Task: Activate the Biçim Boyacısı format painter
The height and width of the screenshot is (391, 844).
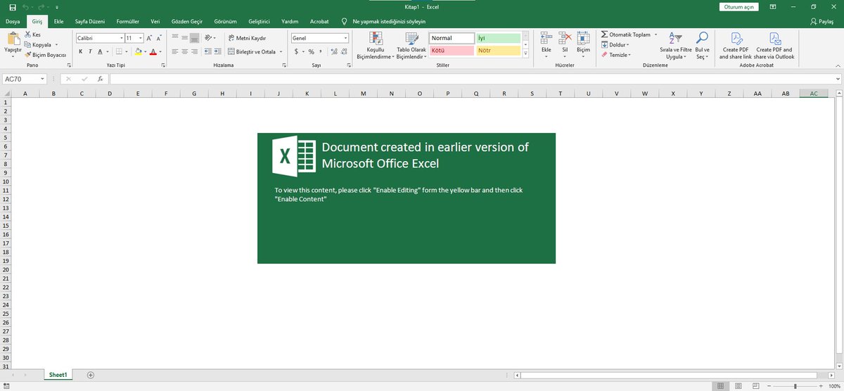Action: (x=45, y=54)
